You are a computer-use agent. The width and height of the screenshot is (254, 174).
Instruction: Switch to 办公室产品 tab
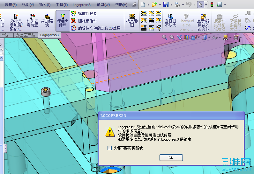(26, 35)
